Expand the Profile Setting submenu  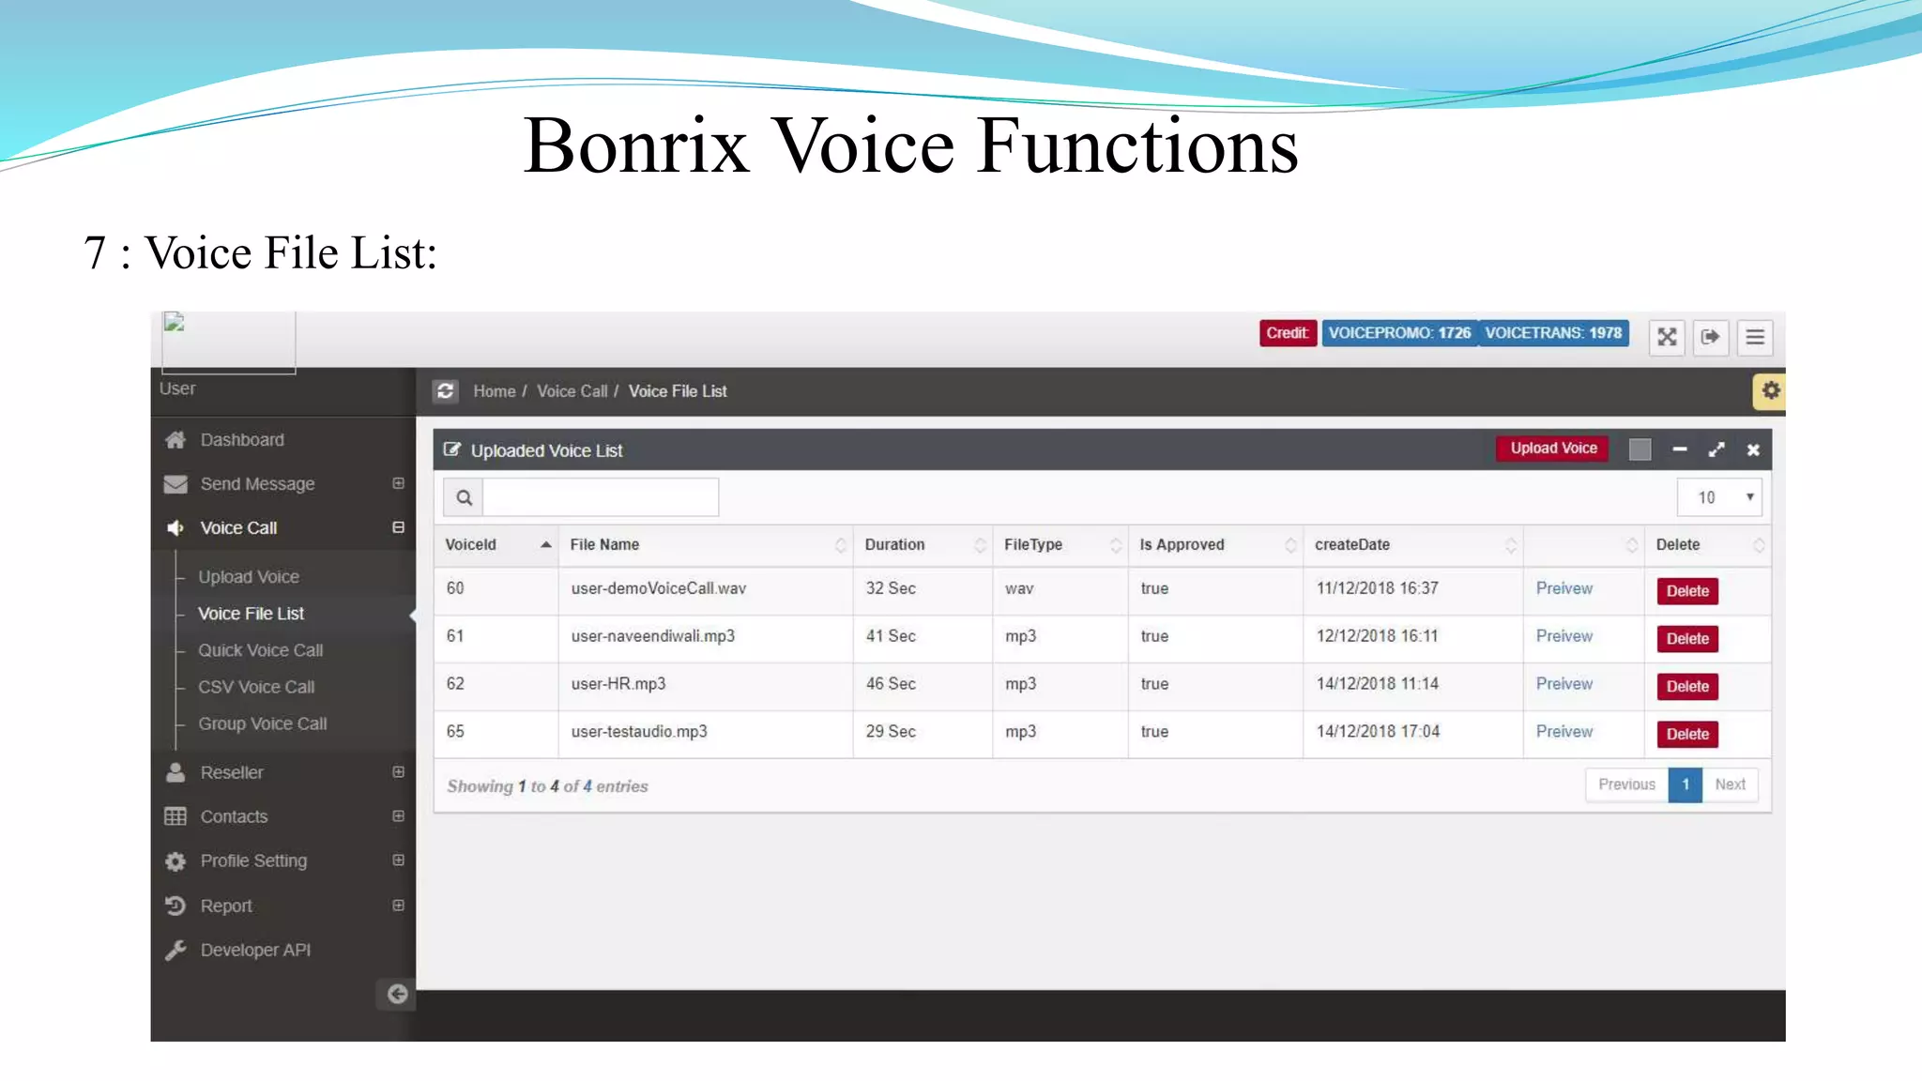point(398,860)
